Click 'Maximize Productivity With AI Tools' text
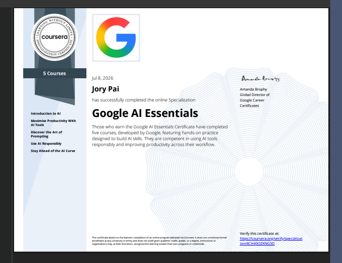 click(54, 123)
